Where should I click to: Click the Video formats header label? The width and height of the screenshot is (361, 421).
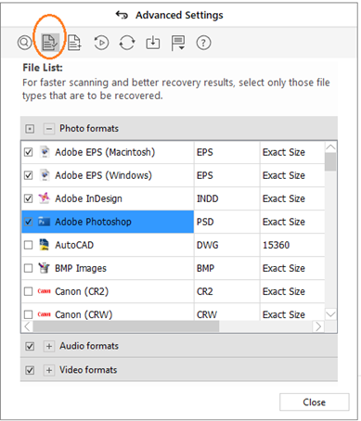coord(88,370)
